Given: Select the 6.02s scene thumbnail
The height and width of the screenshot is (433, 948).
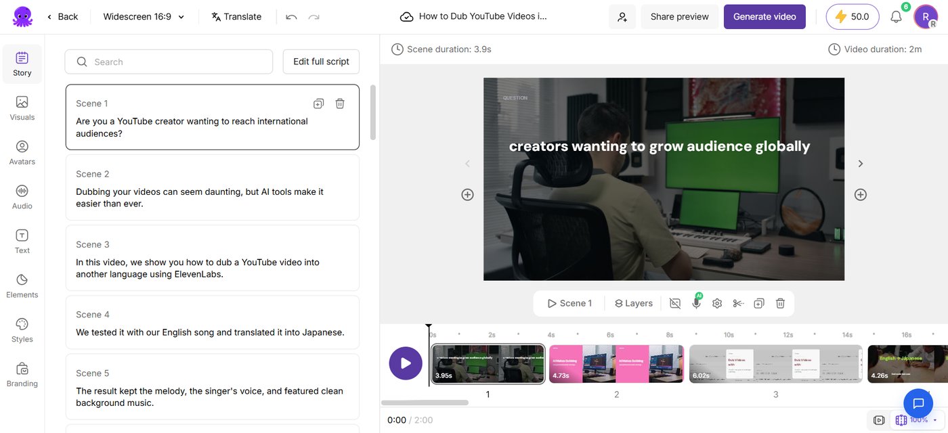Looking at the screenshot, I should (775, 364).
